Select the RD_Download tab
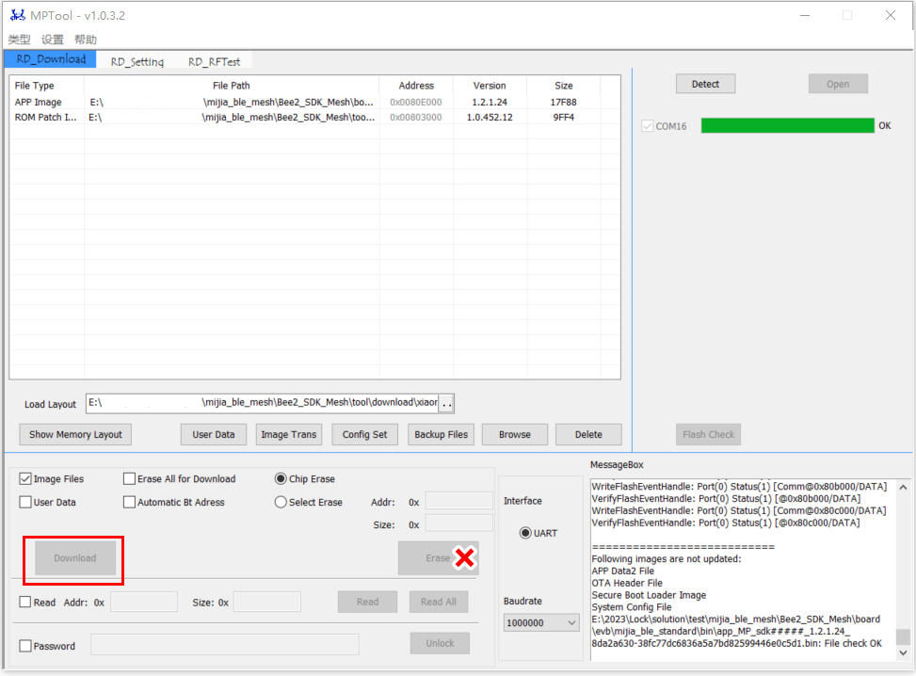The height and width of the screenshot is (676, 916). point(51,59)
